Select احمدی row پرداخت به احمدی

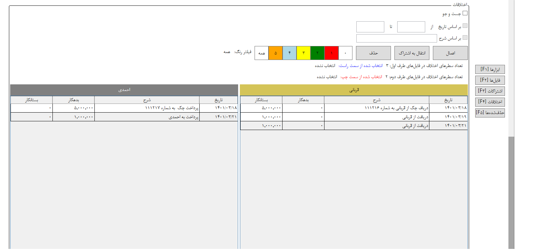(x=147, y=117)
